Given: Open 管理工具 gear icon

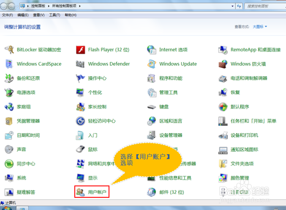Looking at the screenshot, I should [152, 93].
